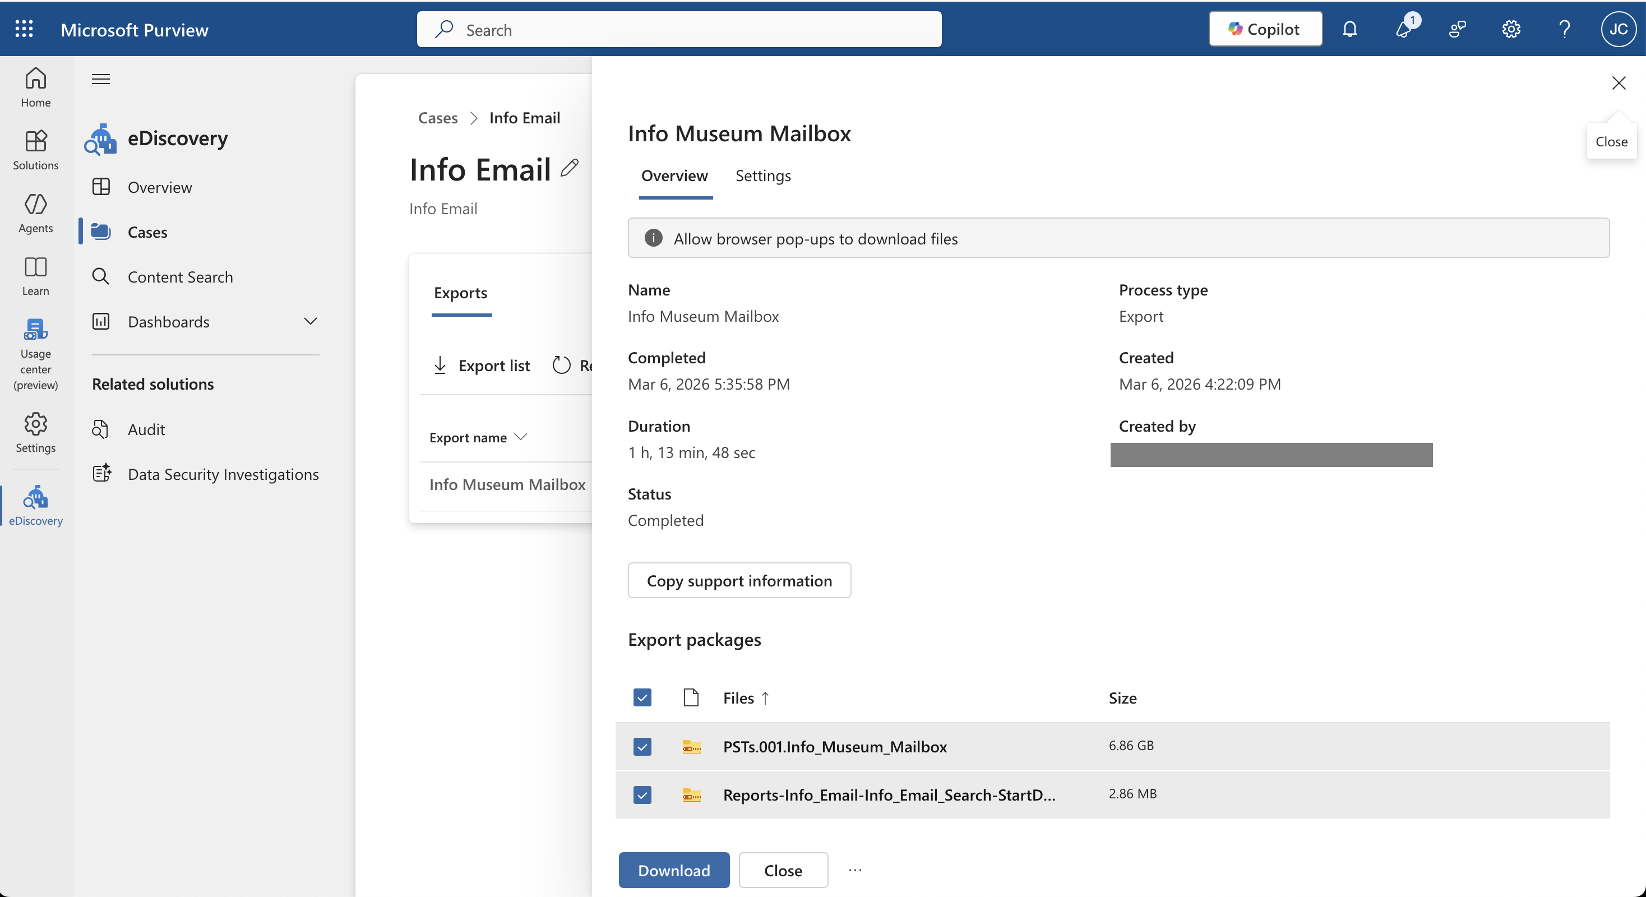The width and height of the screenshot is (1646, 897).
Task: Click the edit pencil next to Info Email
Action: tap(570, 168)
